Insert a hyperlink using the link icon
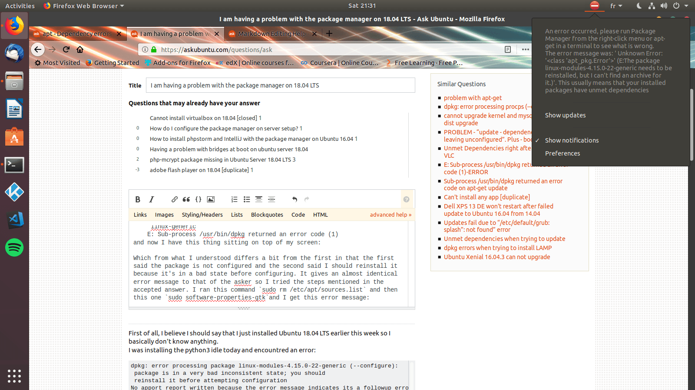Viewport: 695px width, 390px height. (x=174, y=199)
